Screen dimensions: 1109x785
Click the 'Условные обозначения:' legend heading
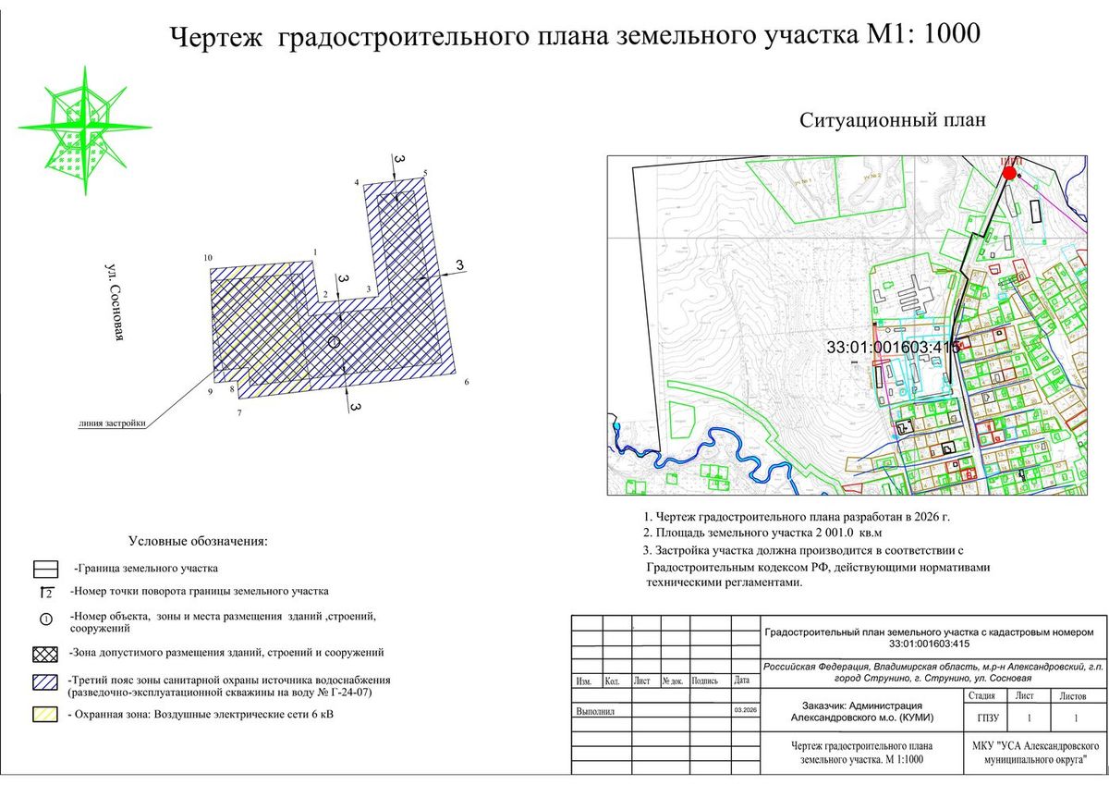pyautogui.click(x=198, y=540)
